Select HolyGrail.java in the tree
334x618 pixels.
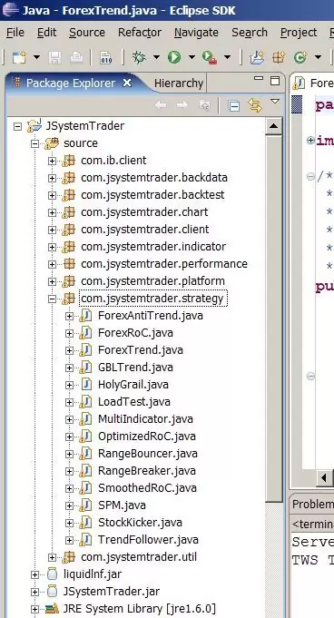pyautogui.click(x=133, y=385)
